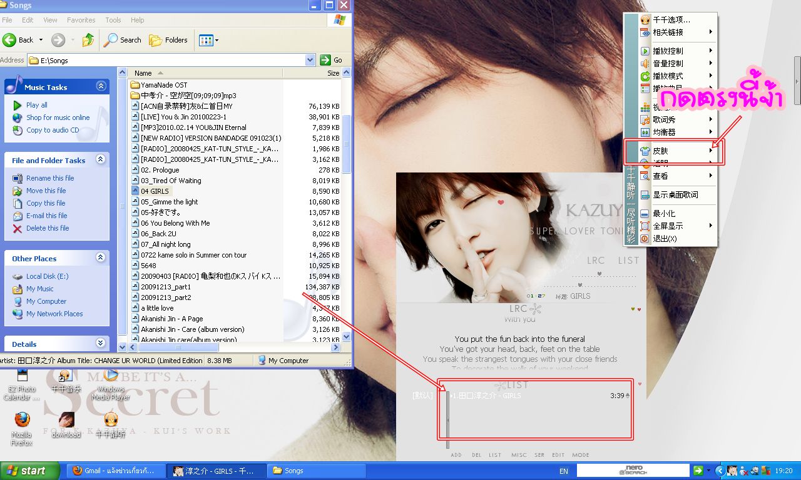Viewport: 801px width, 480px height.
Task: Click the 查看 magnifier icon
Action: pos(645,176)
